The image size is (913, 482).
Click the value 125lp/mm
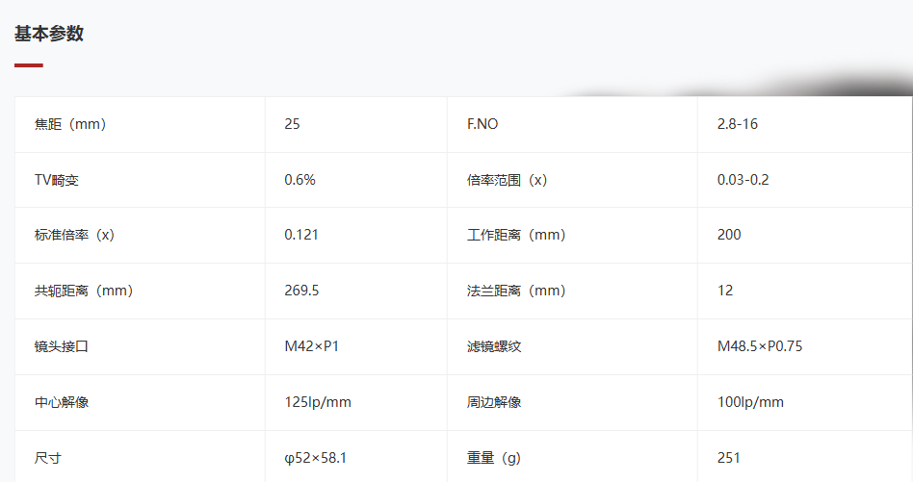coord(318,402)
